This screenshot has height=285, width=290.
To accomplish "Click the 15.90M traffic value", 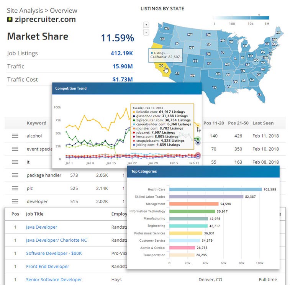I will (123, 66).
